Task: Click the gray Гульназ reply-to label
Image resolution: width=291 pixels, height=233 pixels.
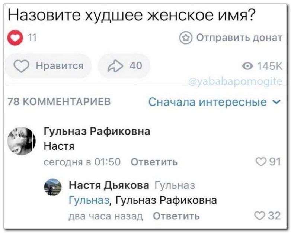Action: (174, 185)
